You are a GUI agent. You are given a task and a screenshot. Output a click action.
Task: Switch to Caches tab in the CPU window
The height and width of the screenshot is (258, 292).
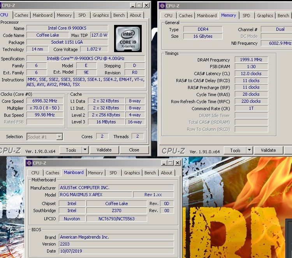point(21,15)
